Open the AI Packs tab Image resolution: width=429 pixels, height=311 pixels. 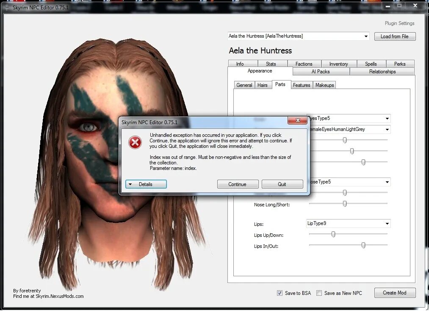[x=321, y=72]
